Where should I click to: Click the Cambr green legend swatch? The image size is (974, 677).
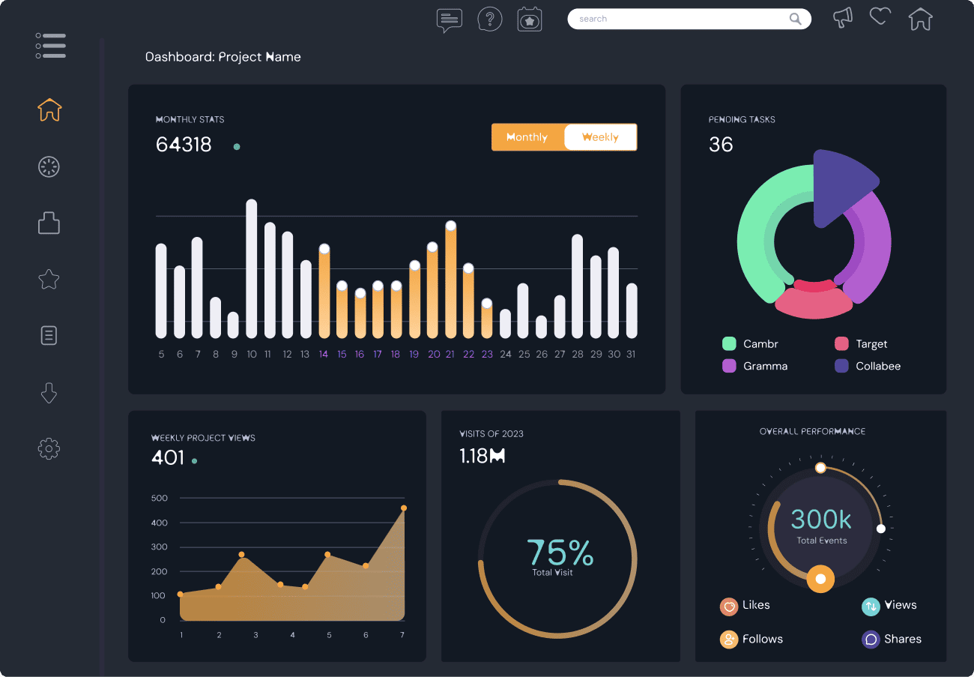(729, 344)
